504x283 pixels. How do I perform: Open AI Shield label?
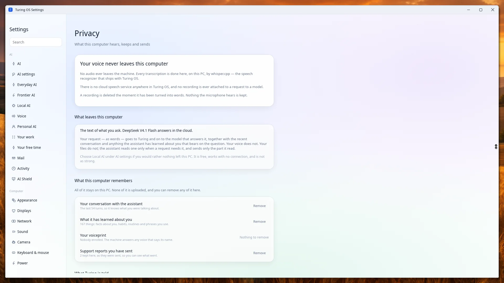(24, 179)
